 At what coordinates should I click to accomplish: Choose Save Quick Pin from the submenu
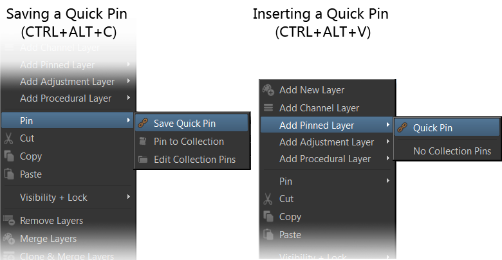tap(185, 124)
